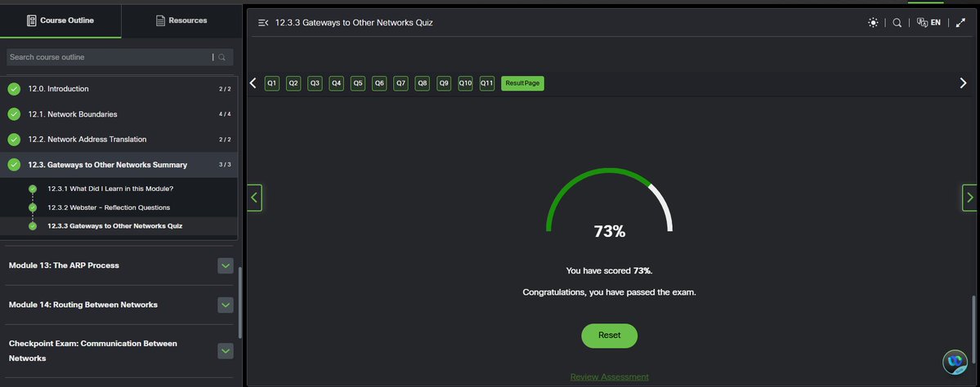This screenshot has height=387, width=980.
Task: Collapse the sidebar using the menu icon
Action: coord(263,23)
